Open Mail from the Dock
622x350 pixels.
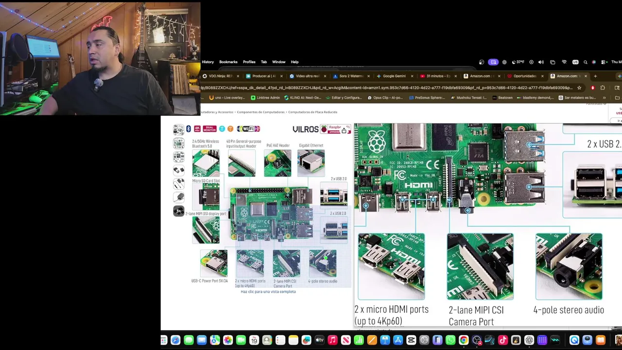coord(202,340)
